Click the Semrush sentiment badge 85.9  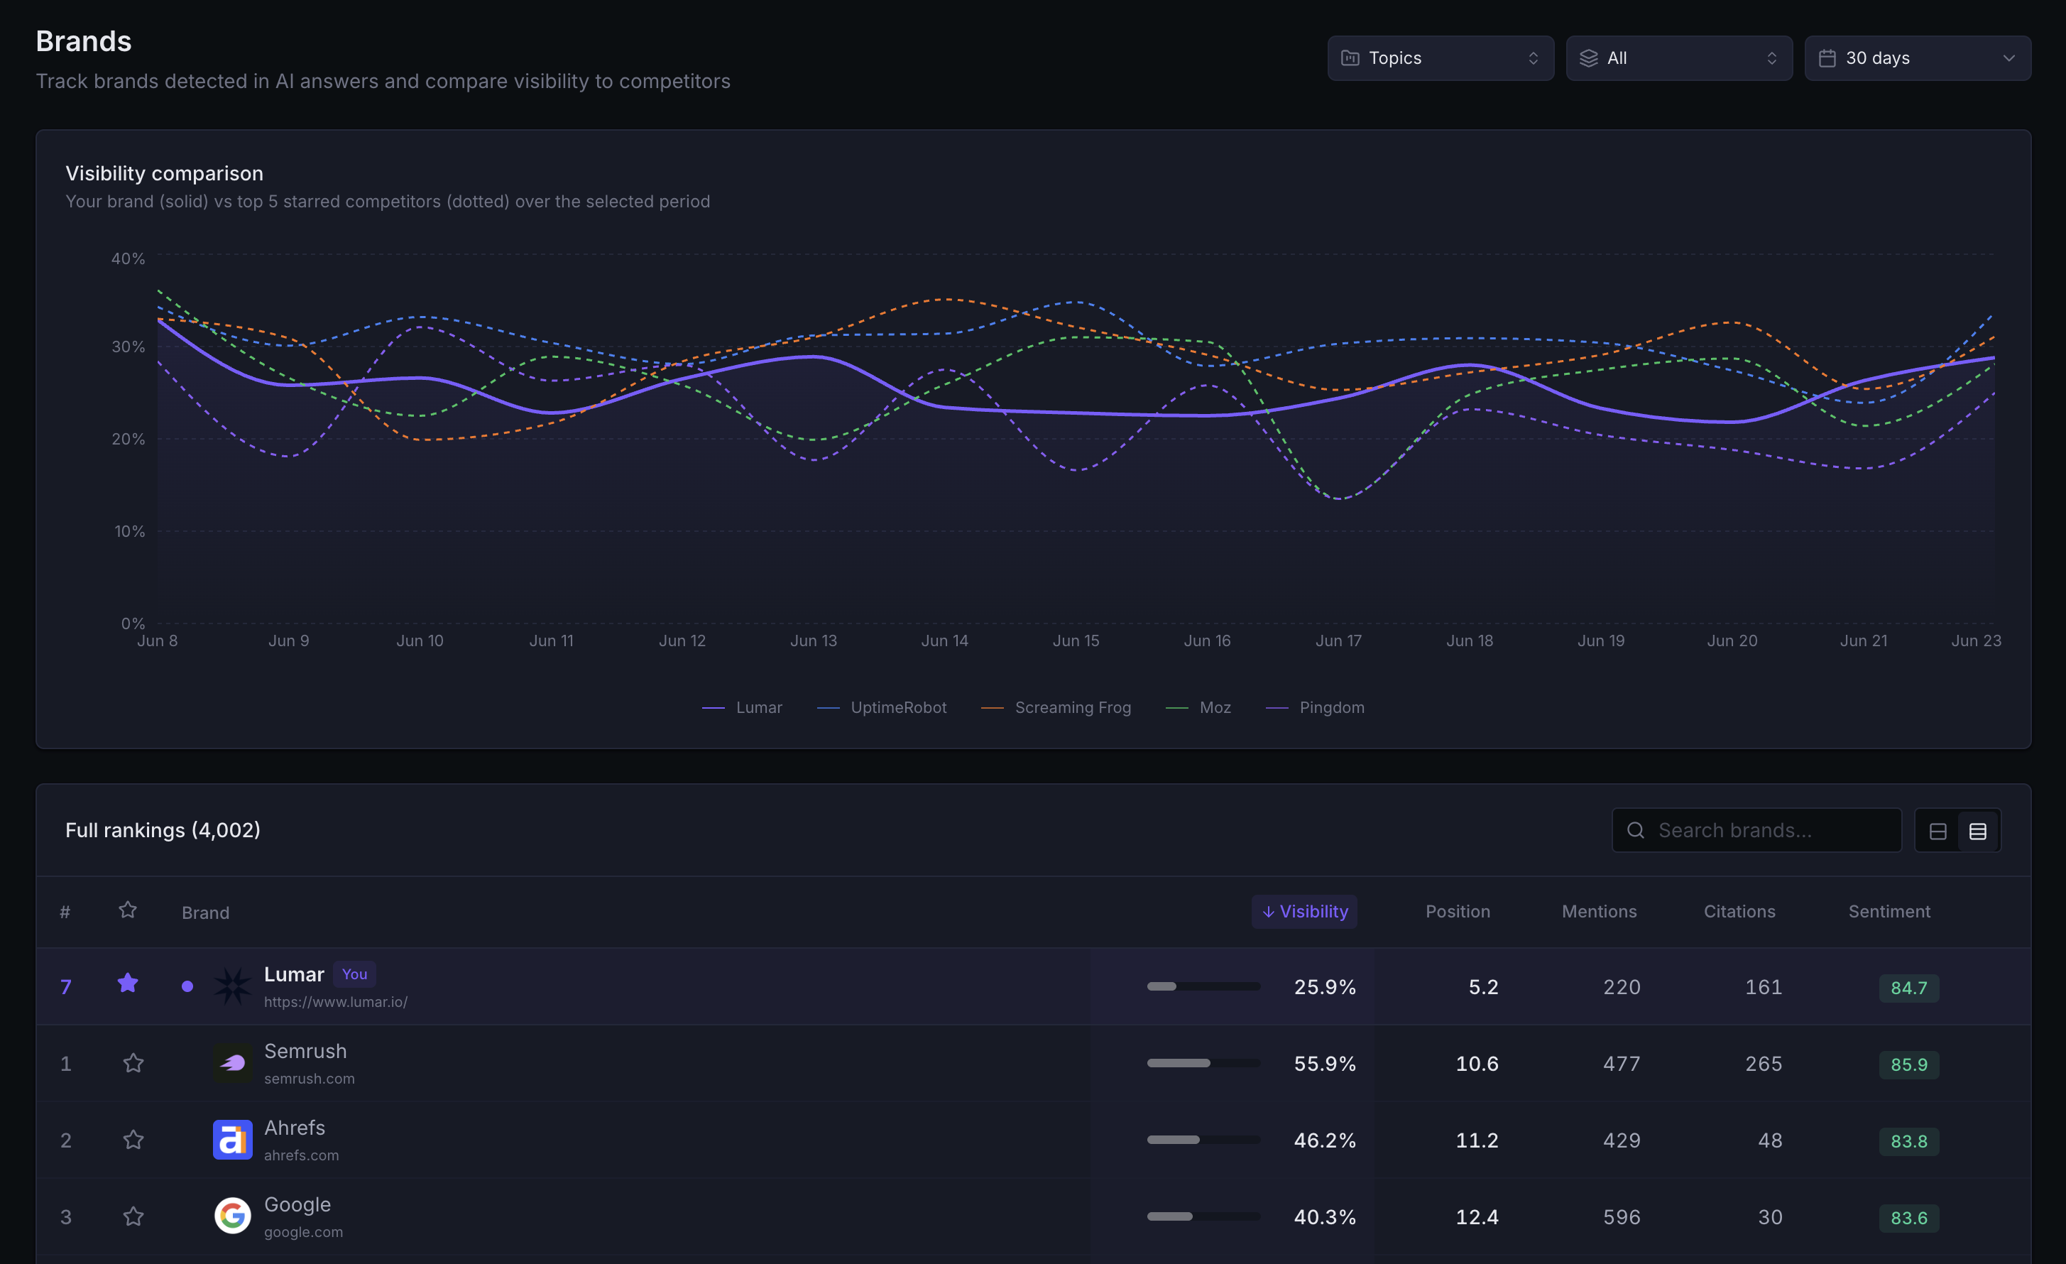(1908, 1064)
